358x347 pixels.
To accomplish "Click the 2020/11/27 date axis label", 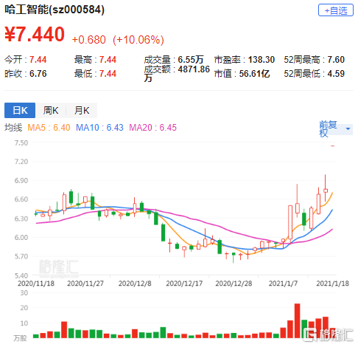I will click(x=85, y=284).
